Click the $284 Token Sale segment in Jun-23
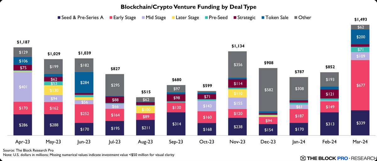 coord(84,82)
